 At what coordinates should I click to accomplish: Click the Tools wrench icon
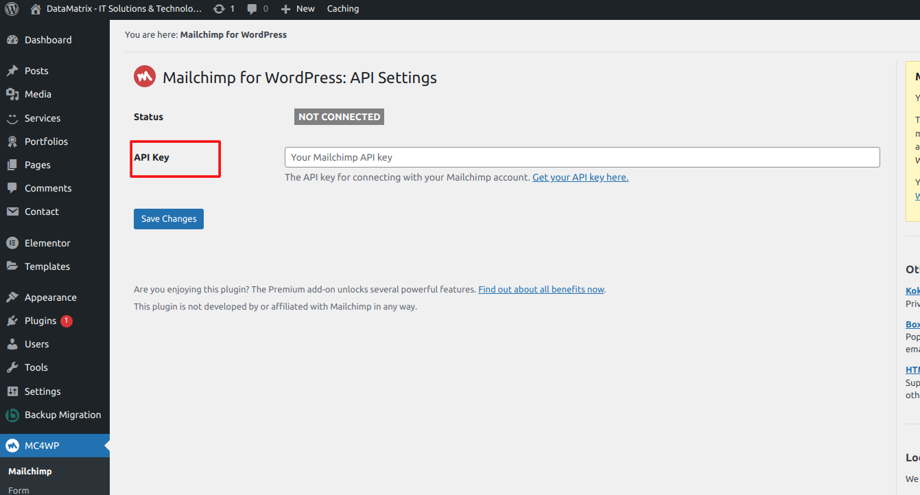coord(12,367)
